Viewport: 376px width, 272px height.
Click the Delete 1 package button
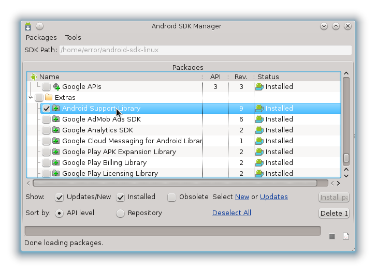coord(334,213)
